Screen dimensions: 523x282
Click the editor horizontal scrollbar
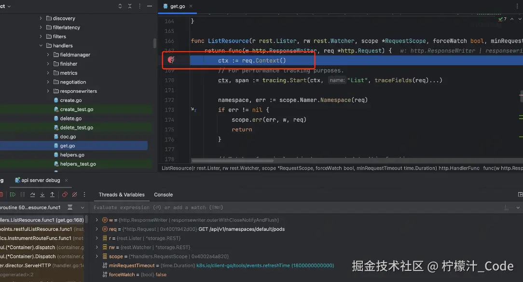click(x=233, y=160)
